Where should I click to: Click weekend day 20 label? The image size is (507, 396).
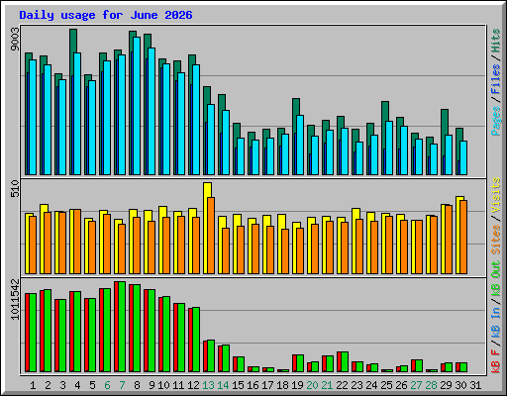click(x=312, y=385)
